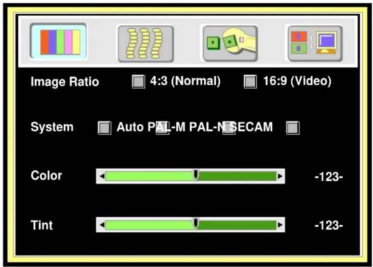Click the Color value -123-

(329, 177)
